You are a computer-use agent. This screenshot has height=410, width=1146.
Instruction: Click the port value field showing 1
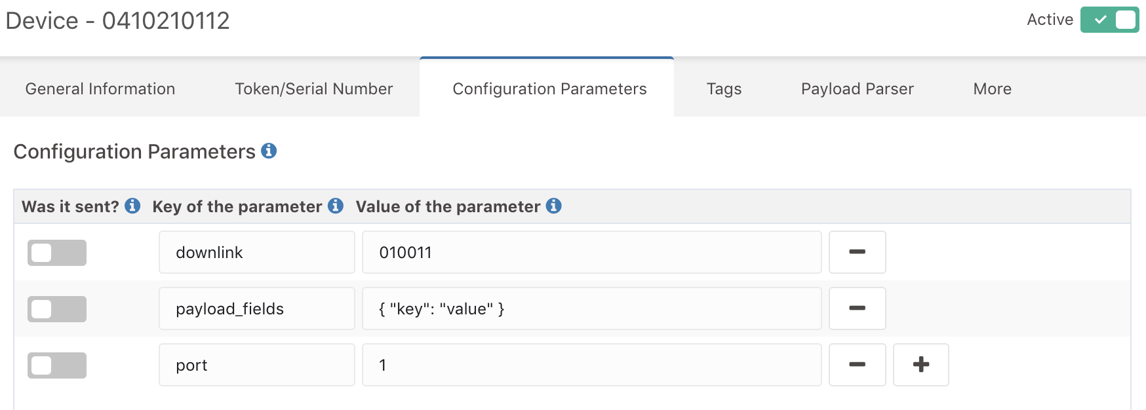click(x=592, y=365)
